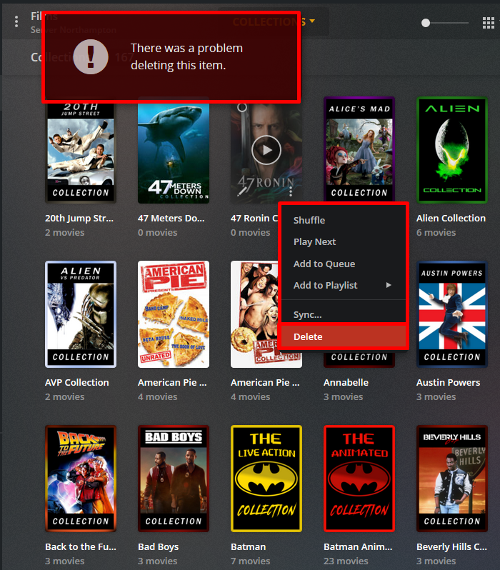The width and height of the screenshot is (500, 570).
Task: Open the Beverly Hills Cop poster
Action: click(452, 479)
